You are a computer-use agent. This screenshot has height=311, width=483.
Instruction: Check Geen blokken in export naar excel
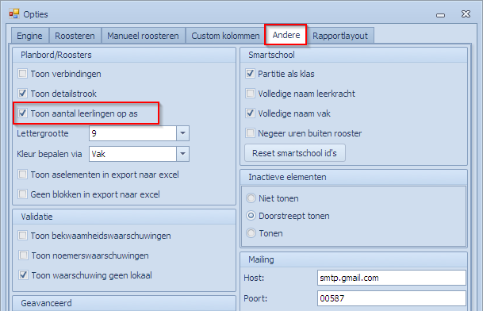[22, 194]
